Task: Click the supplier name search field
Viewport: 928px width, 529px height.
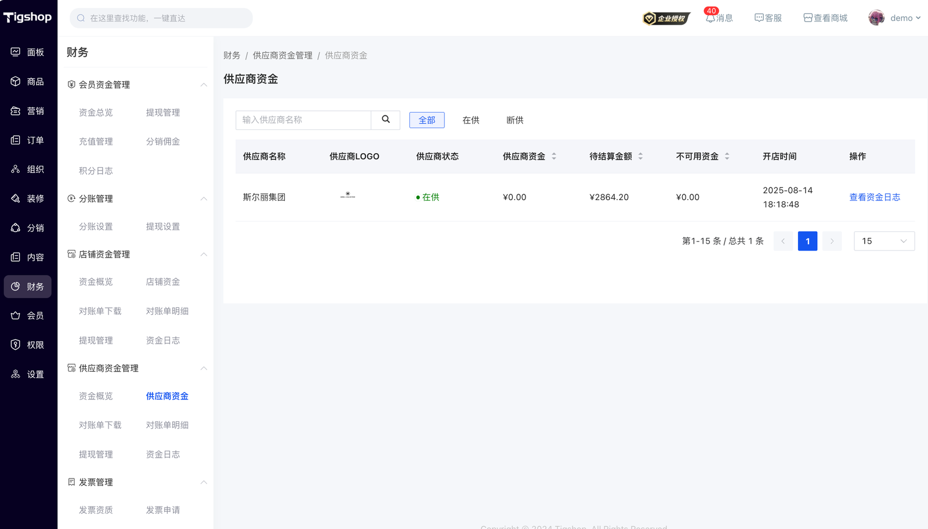Action: pos(303,120)
